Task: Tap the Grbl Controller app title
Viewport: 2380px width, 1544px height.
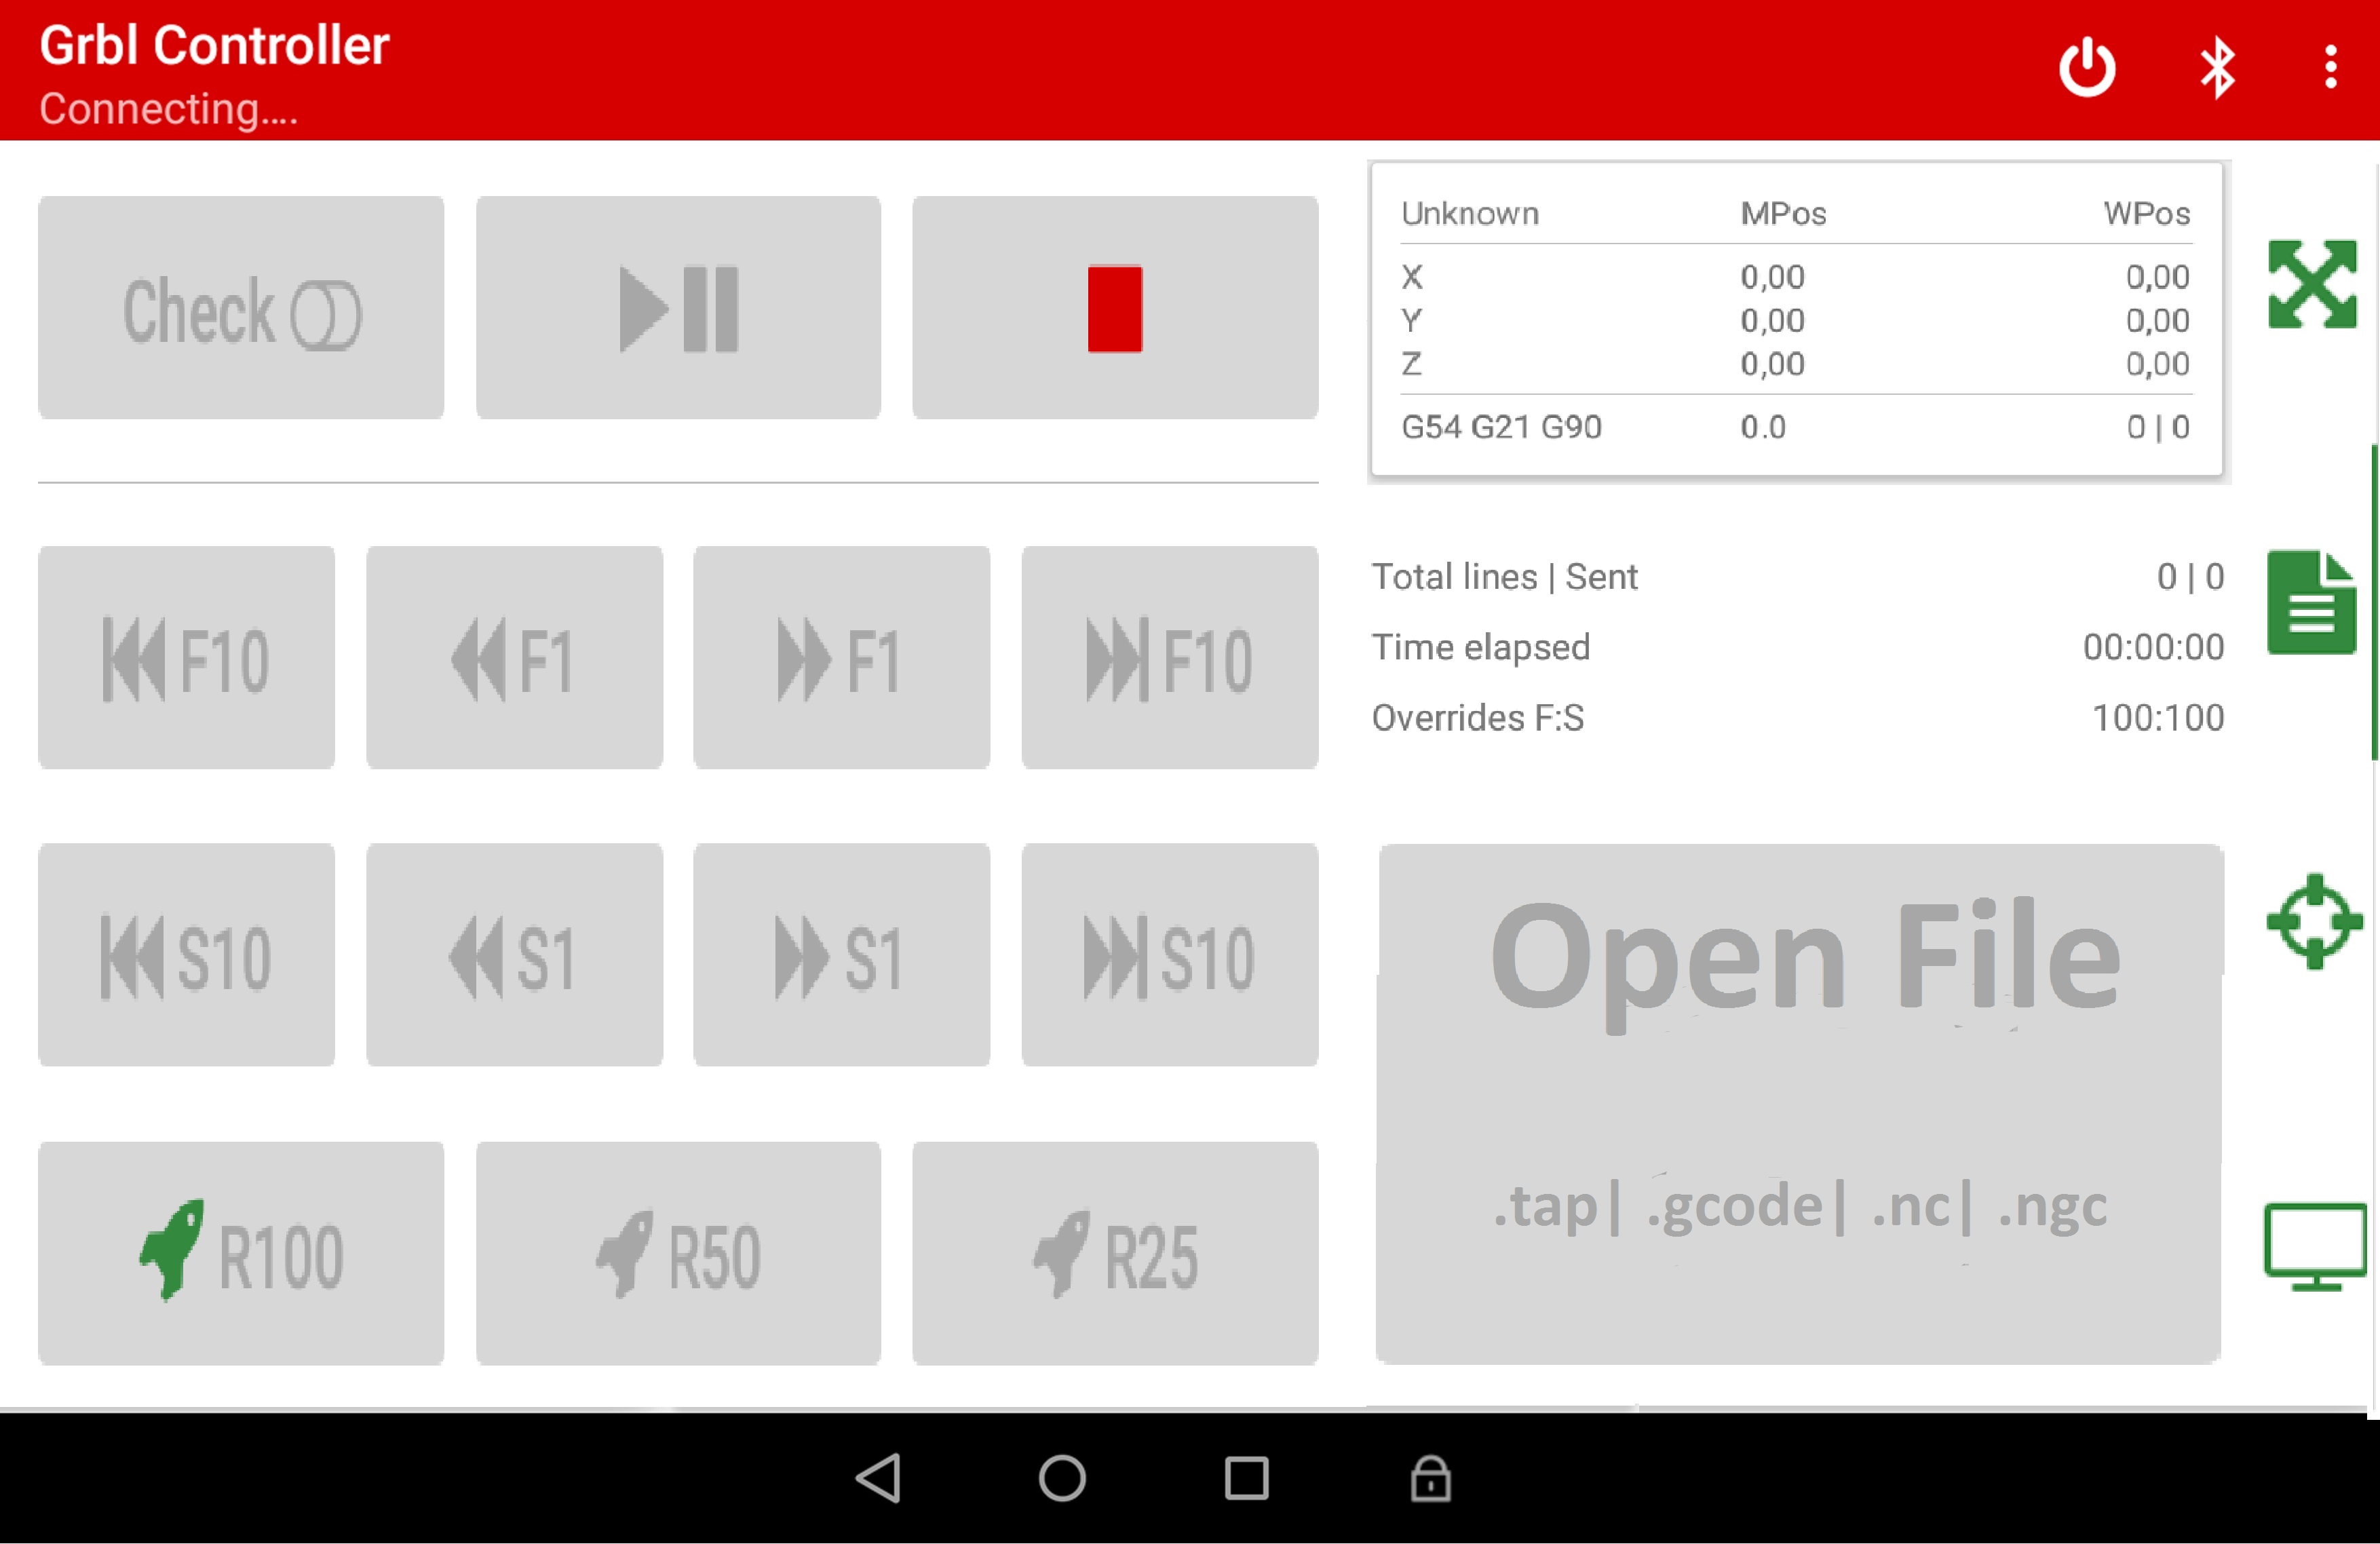Action: click(214, 45)
